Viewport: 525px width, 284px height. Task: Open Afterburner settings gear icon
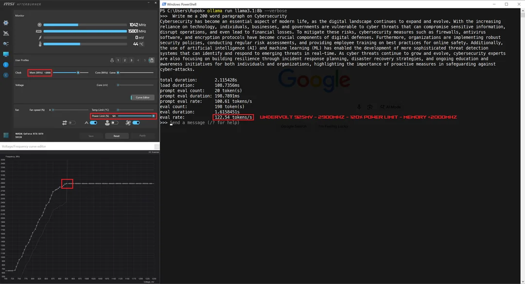coord(6,23)
